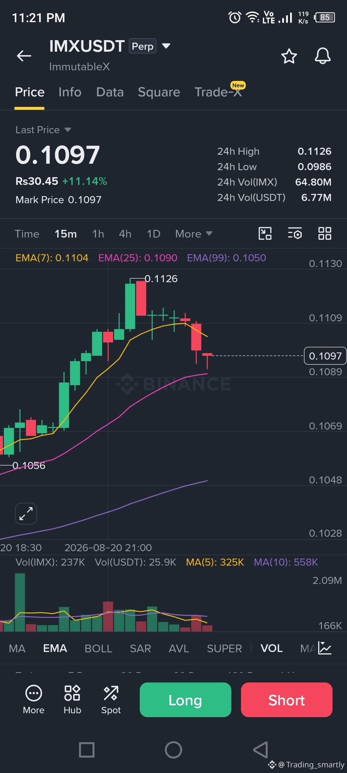Toggle the VOL sub-indicator
The image size is (347, 773).
click(x=271, y=648)
